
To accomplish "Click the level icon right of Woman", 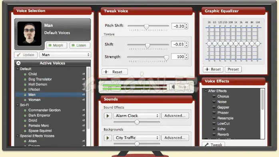I will point(84,100).
